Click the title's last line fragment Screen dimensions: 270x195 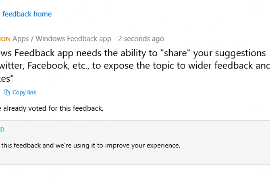pyautogui.click(x=7, y=79)
